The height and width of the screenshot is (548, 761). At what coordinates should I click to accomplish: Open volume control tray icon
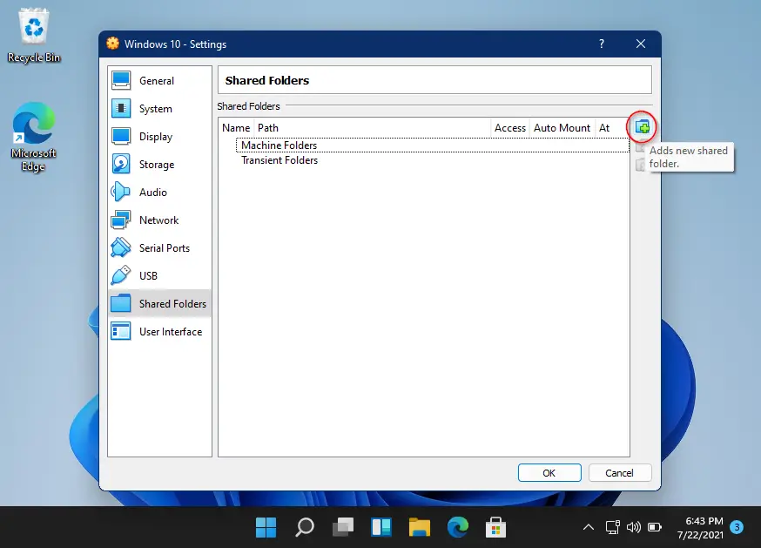(x=633, y=527)
